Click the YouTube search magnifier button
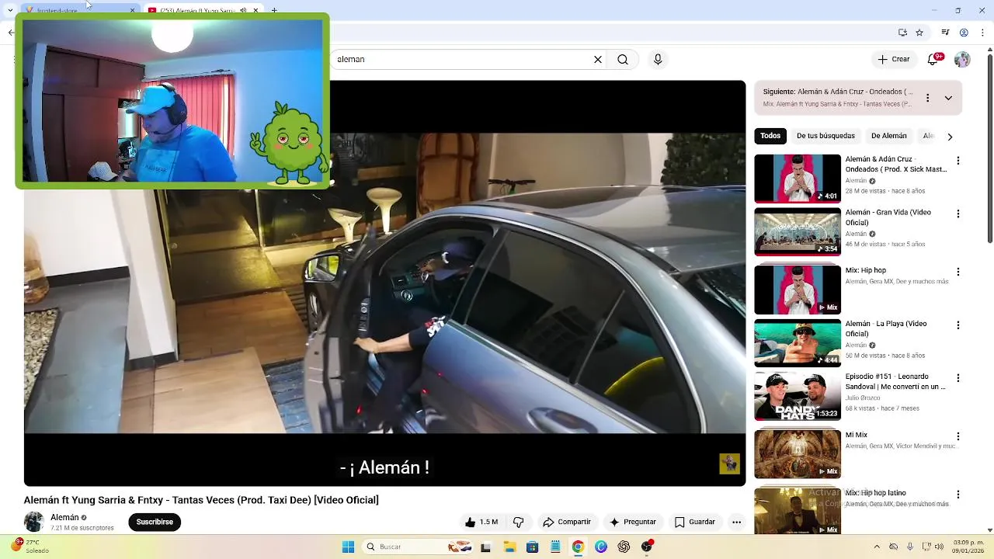The image size is (994, 559). [x=623, y=59]
